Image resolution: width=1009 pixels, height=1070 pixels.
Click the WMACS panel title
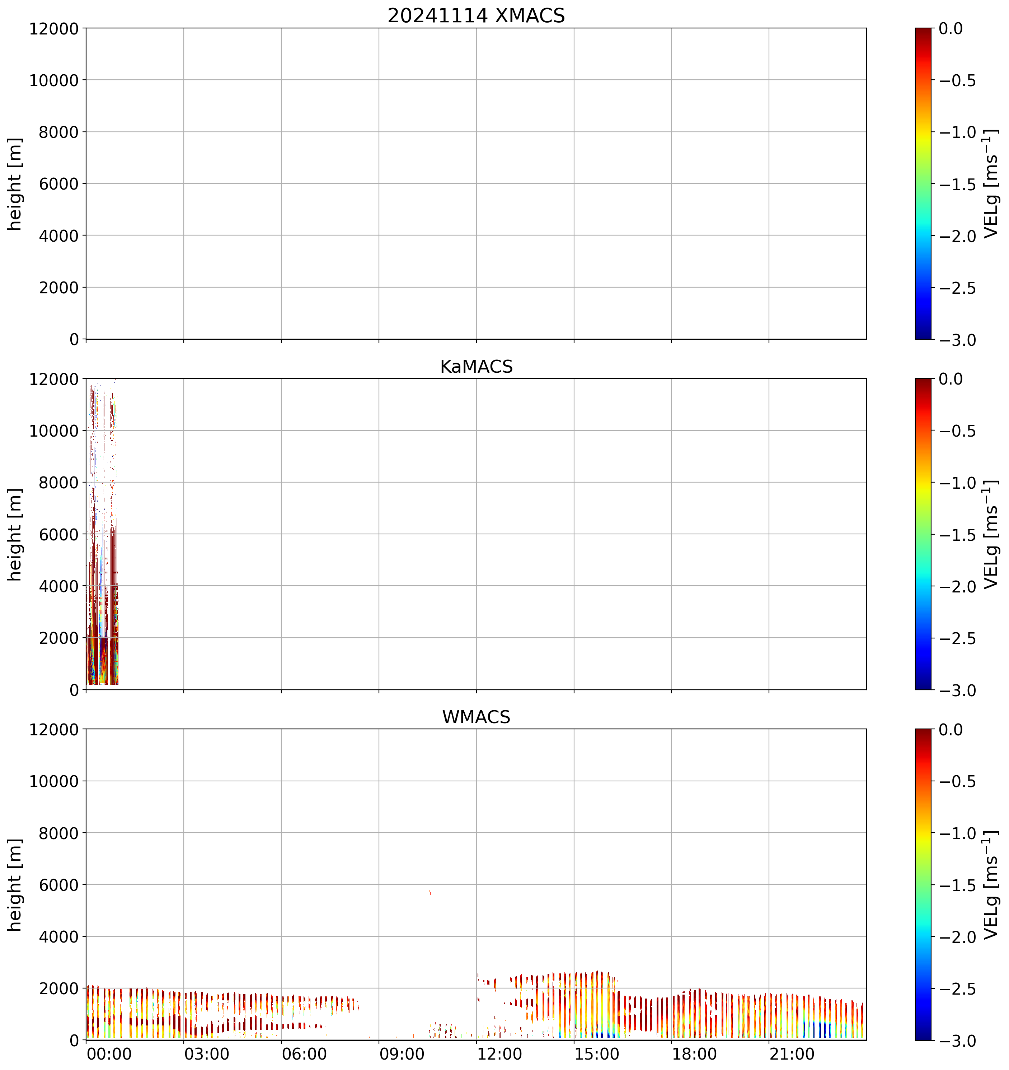point(476,717)
